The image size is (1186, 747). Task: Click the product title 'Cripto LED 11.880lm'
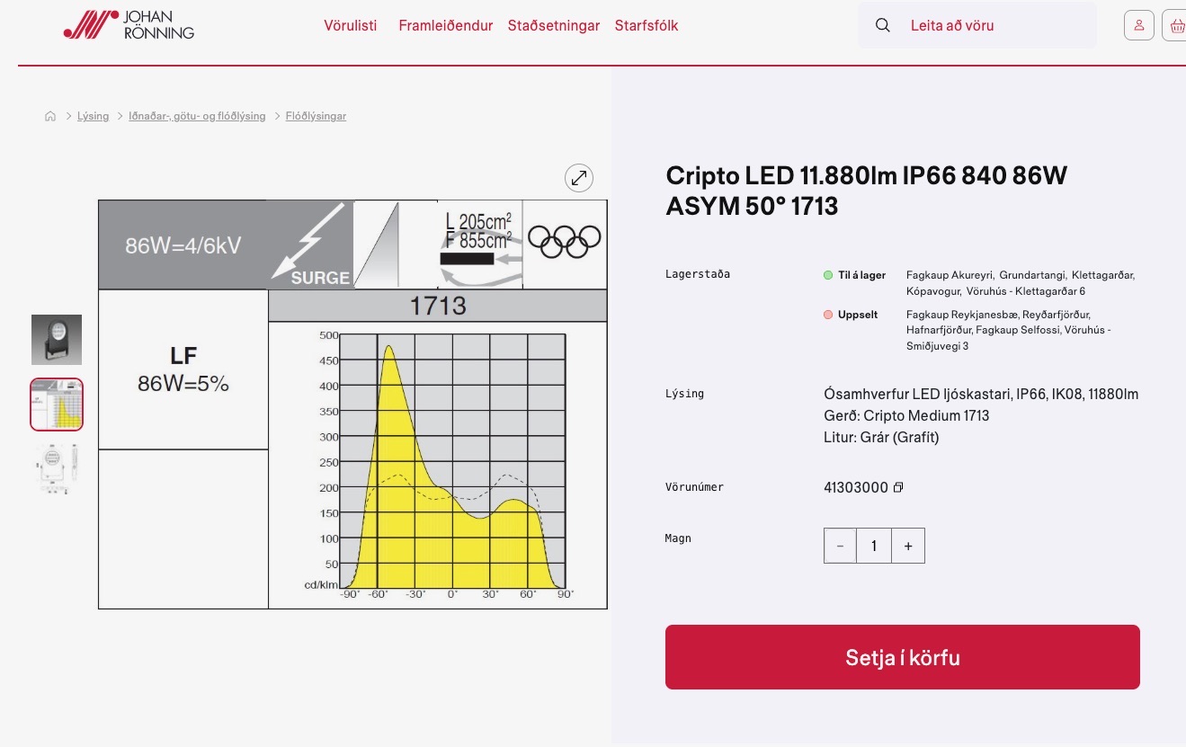click(x=867, y=191)
